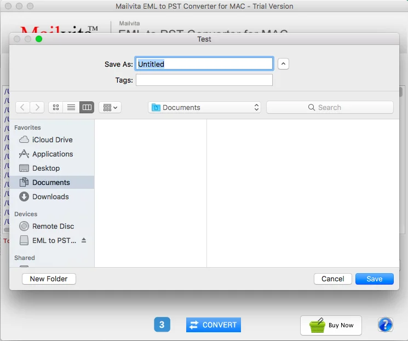Image resolution: width=408 pixels, height=341 pixels.
Task: Click the Buy Now button
Action: [x=331, y=325]
